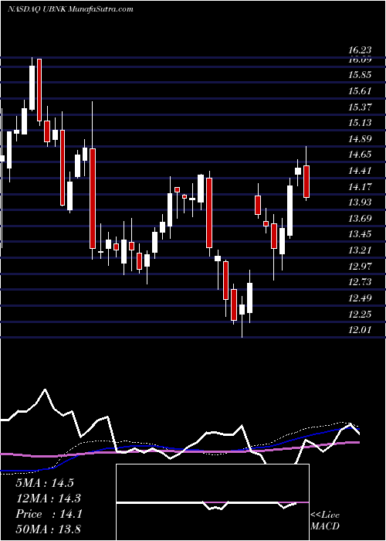Image resolution: width=386 pixels, height=541 pixels.
Task: Click the 5MA : 14.5 legend text
Action: [x=45, y=482]
